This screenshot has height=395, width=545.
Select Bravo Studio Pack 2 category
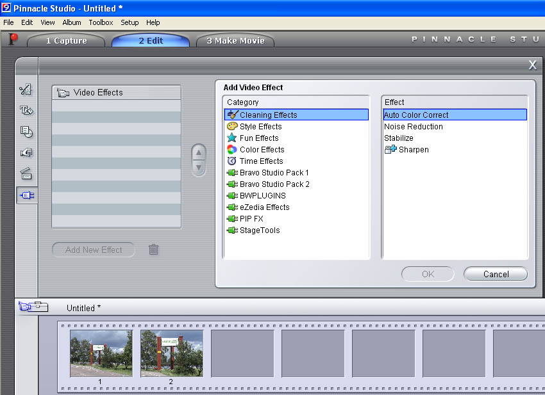(296, 184)
